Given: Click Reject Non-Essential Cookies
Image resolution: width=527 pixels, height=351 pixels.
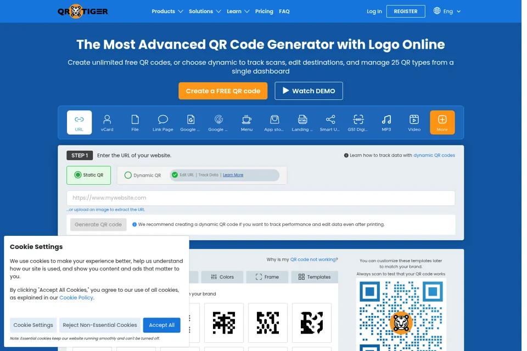Looking at the screenshot, I should tap(100, 325).
